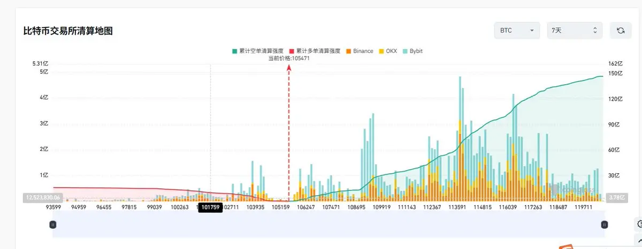Click the highlighted 101759 price label

(x=210, y=208)
